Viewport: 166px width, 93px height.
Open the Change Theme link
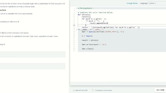tap(132, 3)
